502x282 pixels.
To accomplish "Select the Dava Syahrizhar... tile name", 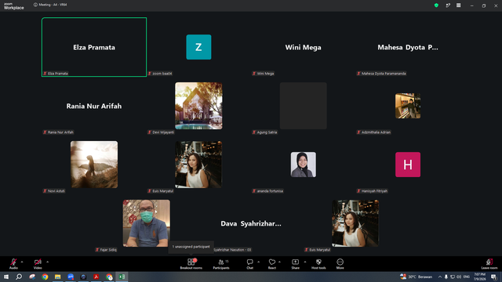I will point(251,223).
